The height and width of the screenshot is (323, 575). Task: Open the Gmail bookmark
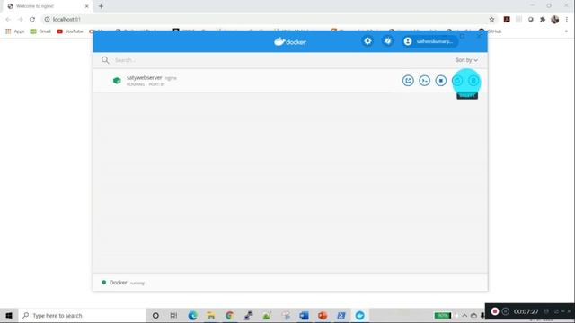(40, 31)
